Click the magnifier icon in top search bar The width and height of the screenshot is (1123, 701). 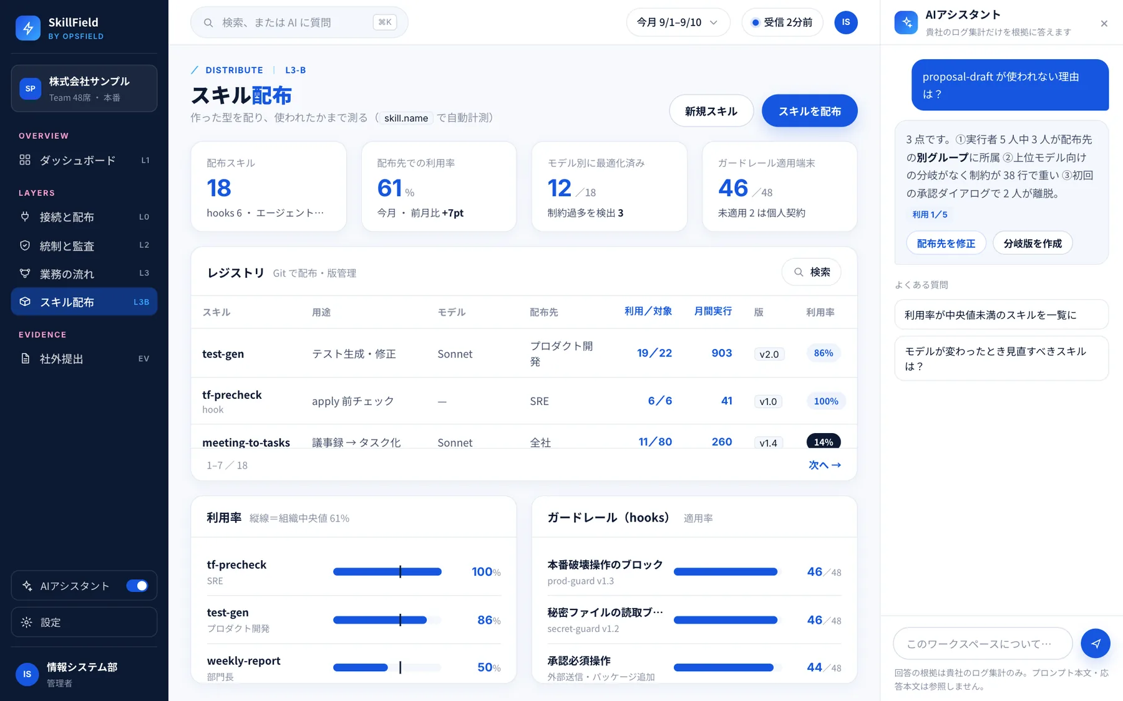click(x=208, y=22)
